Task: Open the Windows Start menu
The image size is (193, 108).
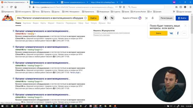Action: (x=2, y=106)
